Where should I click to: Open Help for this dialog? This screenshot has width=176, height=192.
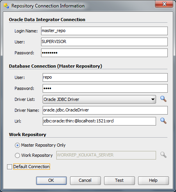pyautogui.click(x=153, y=181)
